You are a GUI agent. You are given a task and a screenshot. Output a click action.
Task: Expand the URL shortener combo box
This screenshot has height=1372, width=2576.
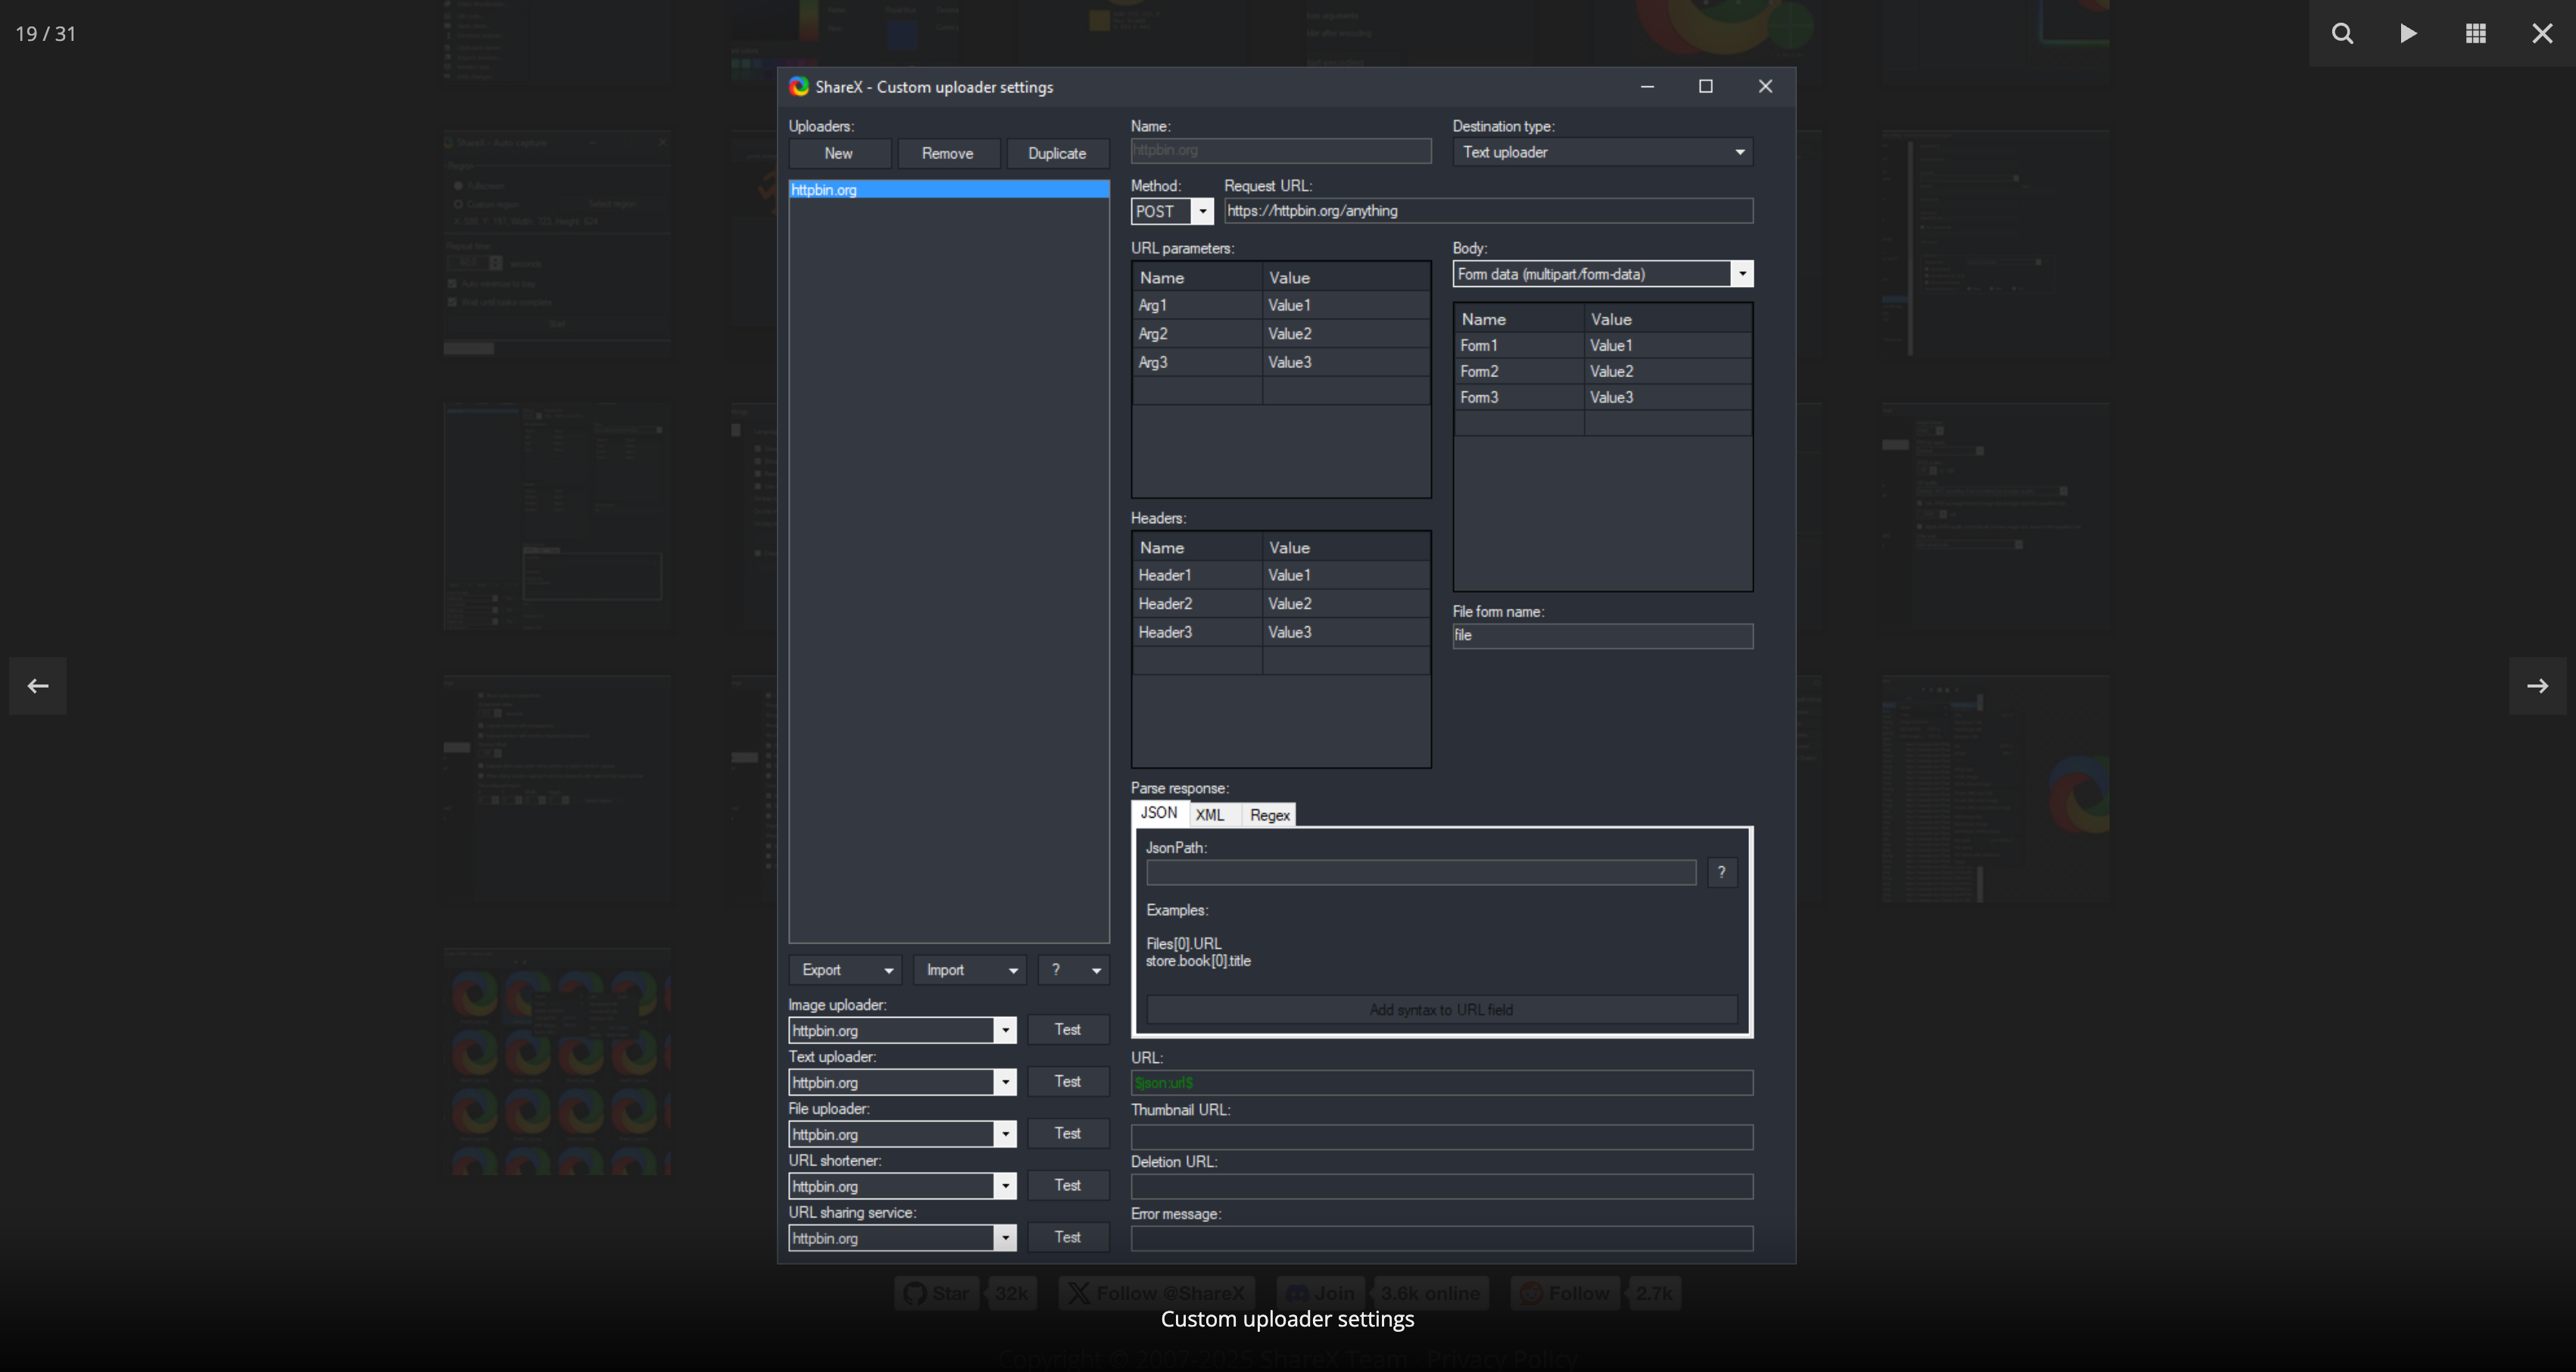pyautogui.click(x=1005, y=1187)
